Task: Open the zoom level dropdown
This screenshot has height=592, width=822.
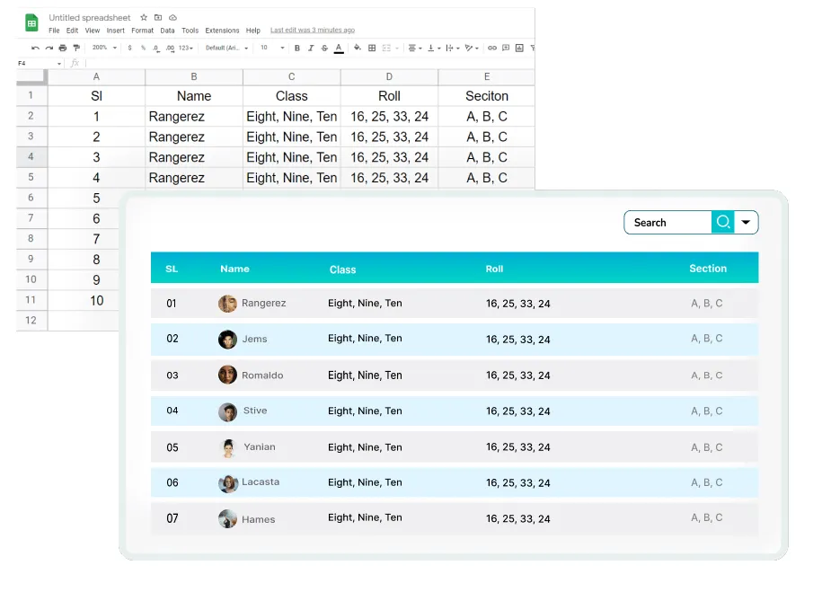Action: click(104, 48)
